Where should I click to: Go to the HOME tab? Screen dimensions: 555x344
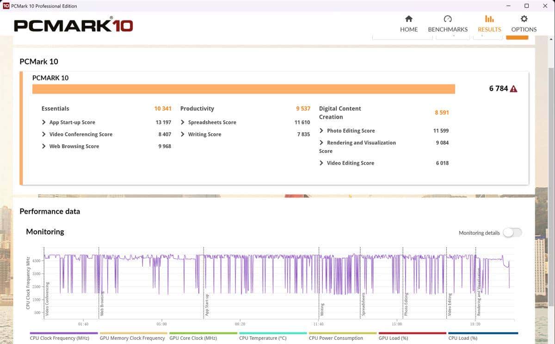pos(409,29)
